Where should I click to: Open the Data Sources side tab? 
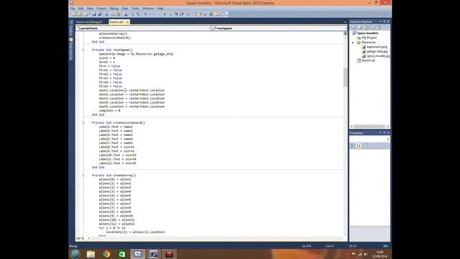tap(71, 49)
